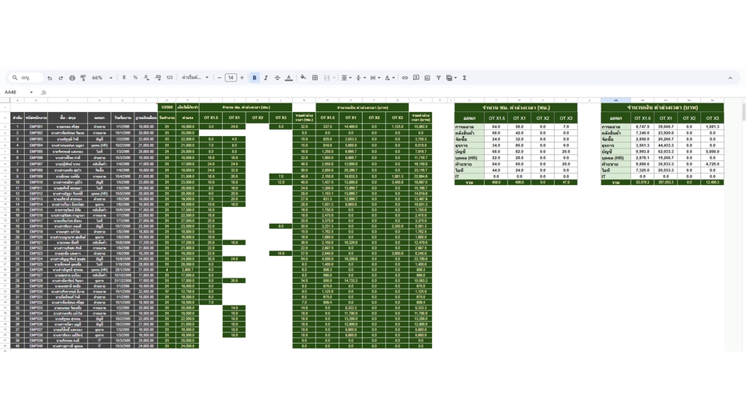Open the 66% zoom dropdown

coord(102,78)
